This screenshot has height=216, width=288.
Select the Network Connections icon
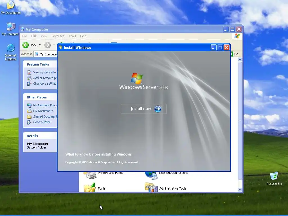pyautogui.click(x=151, y=175)
